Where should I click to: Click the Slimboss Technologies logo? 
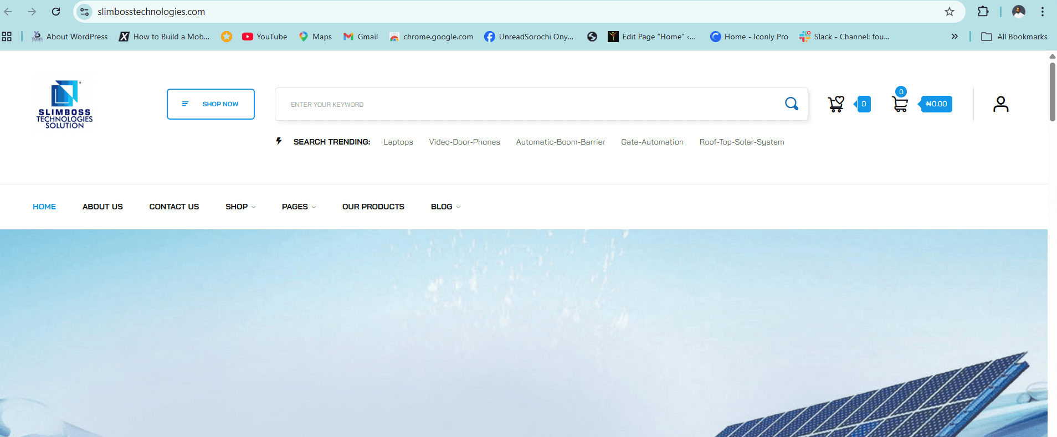(65, 105)
